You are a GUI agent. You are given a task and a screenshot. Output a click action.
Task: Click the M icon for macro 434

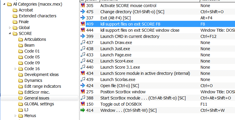pyautogui.click(x=83, y=73)
